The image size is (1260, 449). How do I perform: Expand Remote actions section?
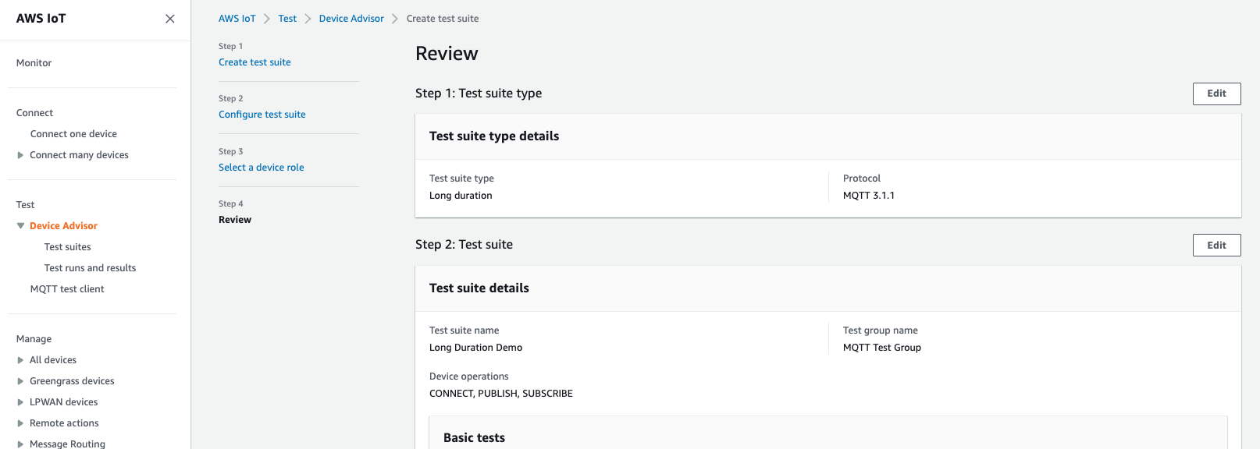click(x=20, y=423)
